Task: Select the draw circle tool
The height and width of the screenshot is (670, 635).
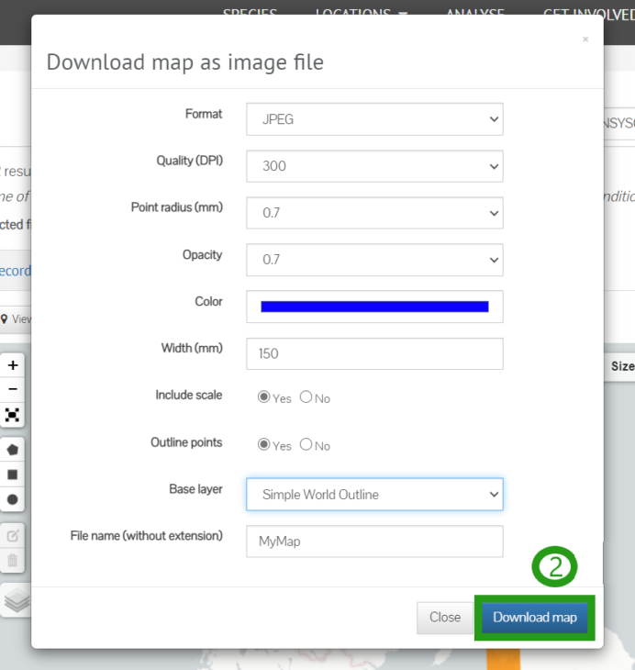Action: coord(13,499)
